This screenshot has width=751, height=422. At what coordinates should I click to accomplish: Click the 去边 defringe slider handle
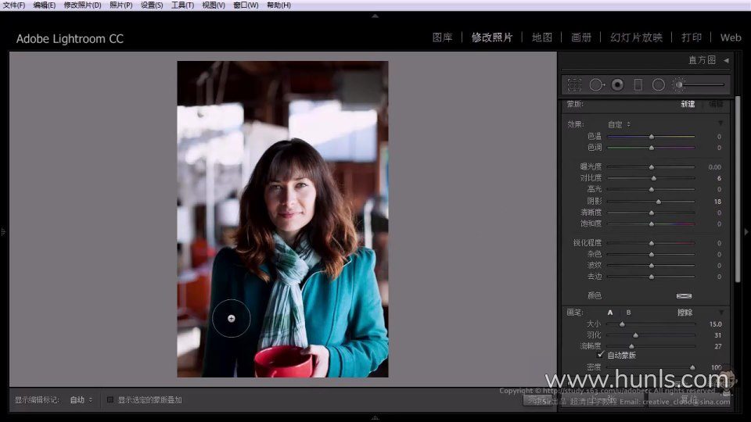652,277
